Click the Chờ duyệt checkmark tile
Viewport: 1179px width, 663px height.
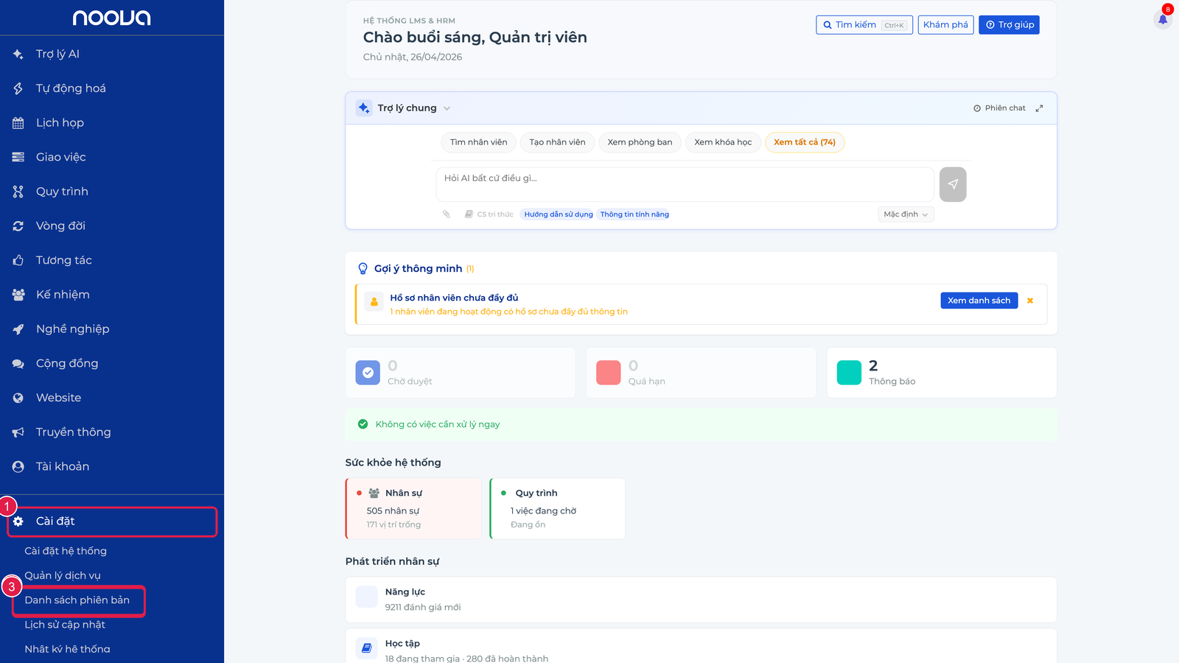(461, 373)
